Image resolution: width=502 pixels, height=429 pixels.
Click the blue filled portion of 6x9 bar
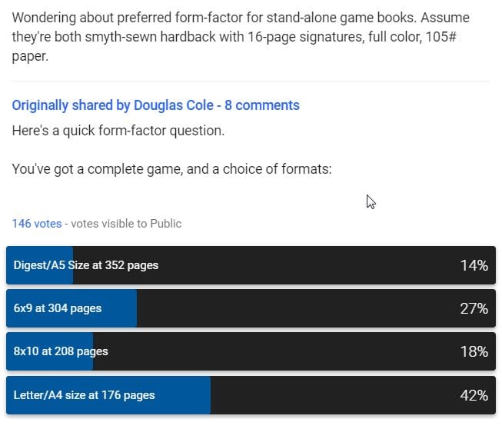click(71, 308)
